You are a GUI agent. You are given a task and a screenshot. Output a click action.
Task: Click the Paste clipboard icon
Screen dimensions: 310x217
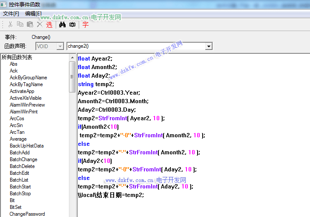pos(30,25)
